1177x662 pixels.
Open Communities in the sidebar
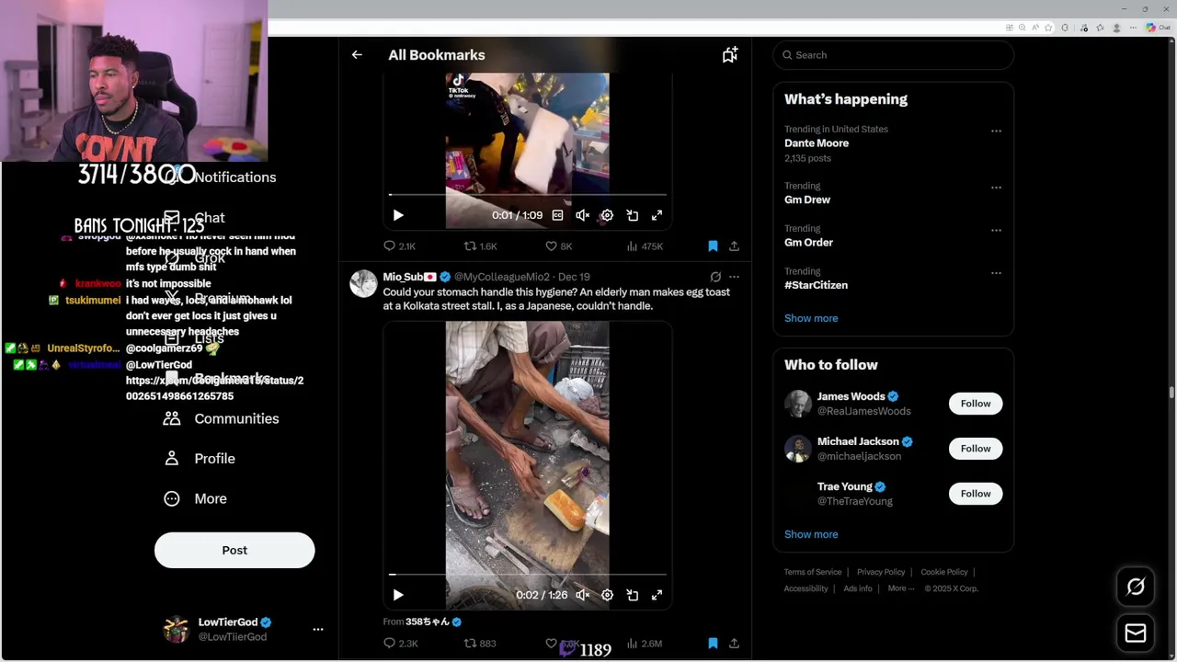[x=222, y=418]
